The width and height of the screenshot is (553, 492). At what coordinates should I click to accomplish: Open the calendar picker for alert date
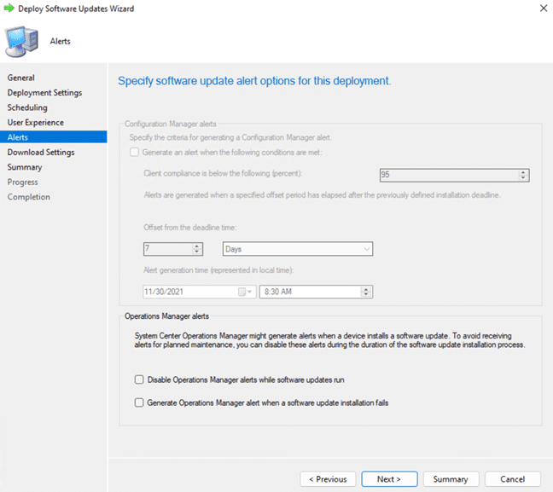click(242, 292)
